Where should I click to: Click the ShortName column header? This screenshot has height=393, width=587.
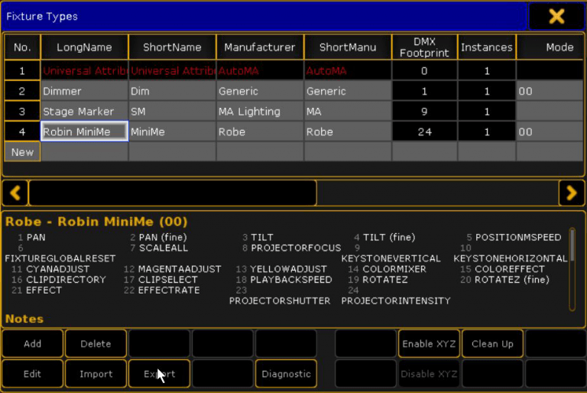click(172, 47)
